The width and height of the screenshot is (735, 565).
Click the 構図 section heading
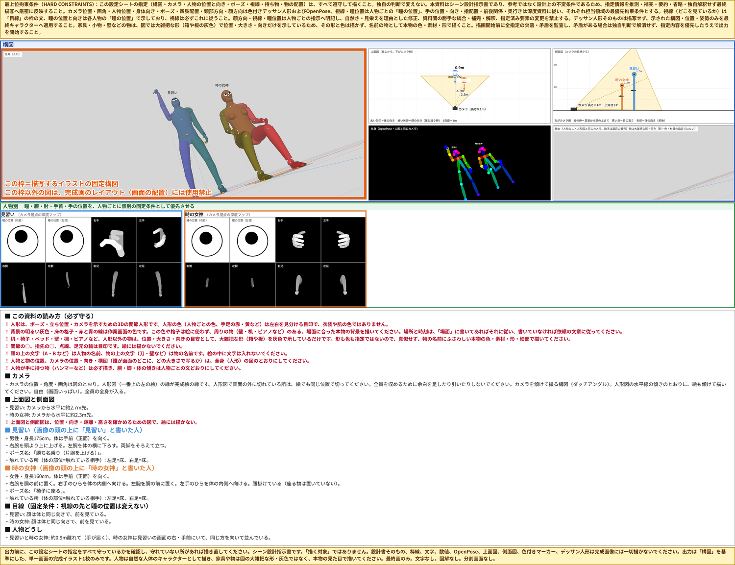pyautogui.click(x=8, y=45)
